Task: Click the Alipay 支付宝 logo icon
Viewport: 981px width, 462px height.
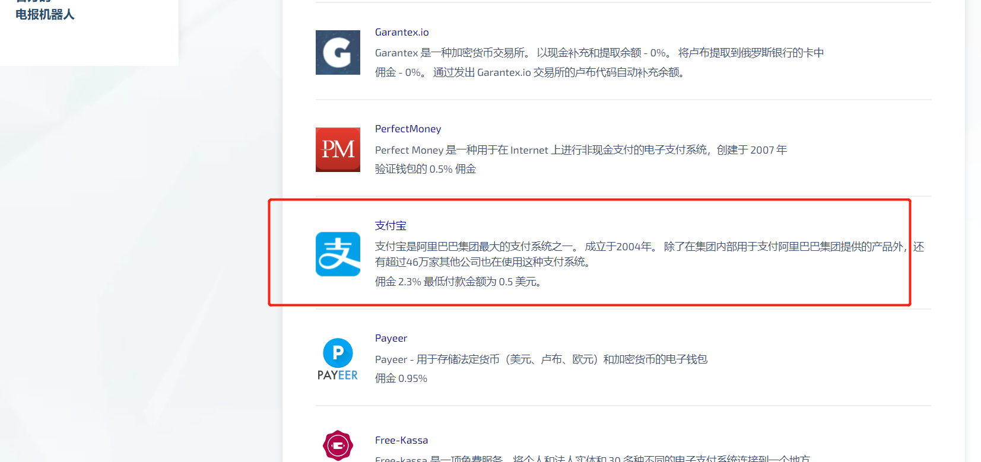Action: (338, 254)
